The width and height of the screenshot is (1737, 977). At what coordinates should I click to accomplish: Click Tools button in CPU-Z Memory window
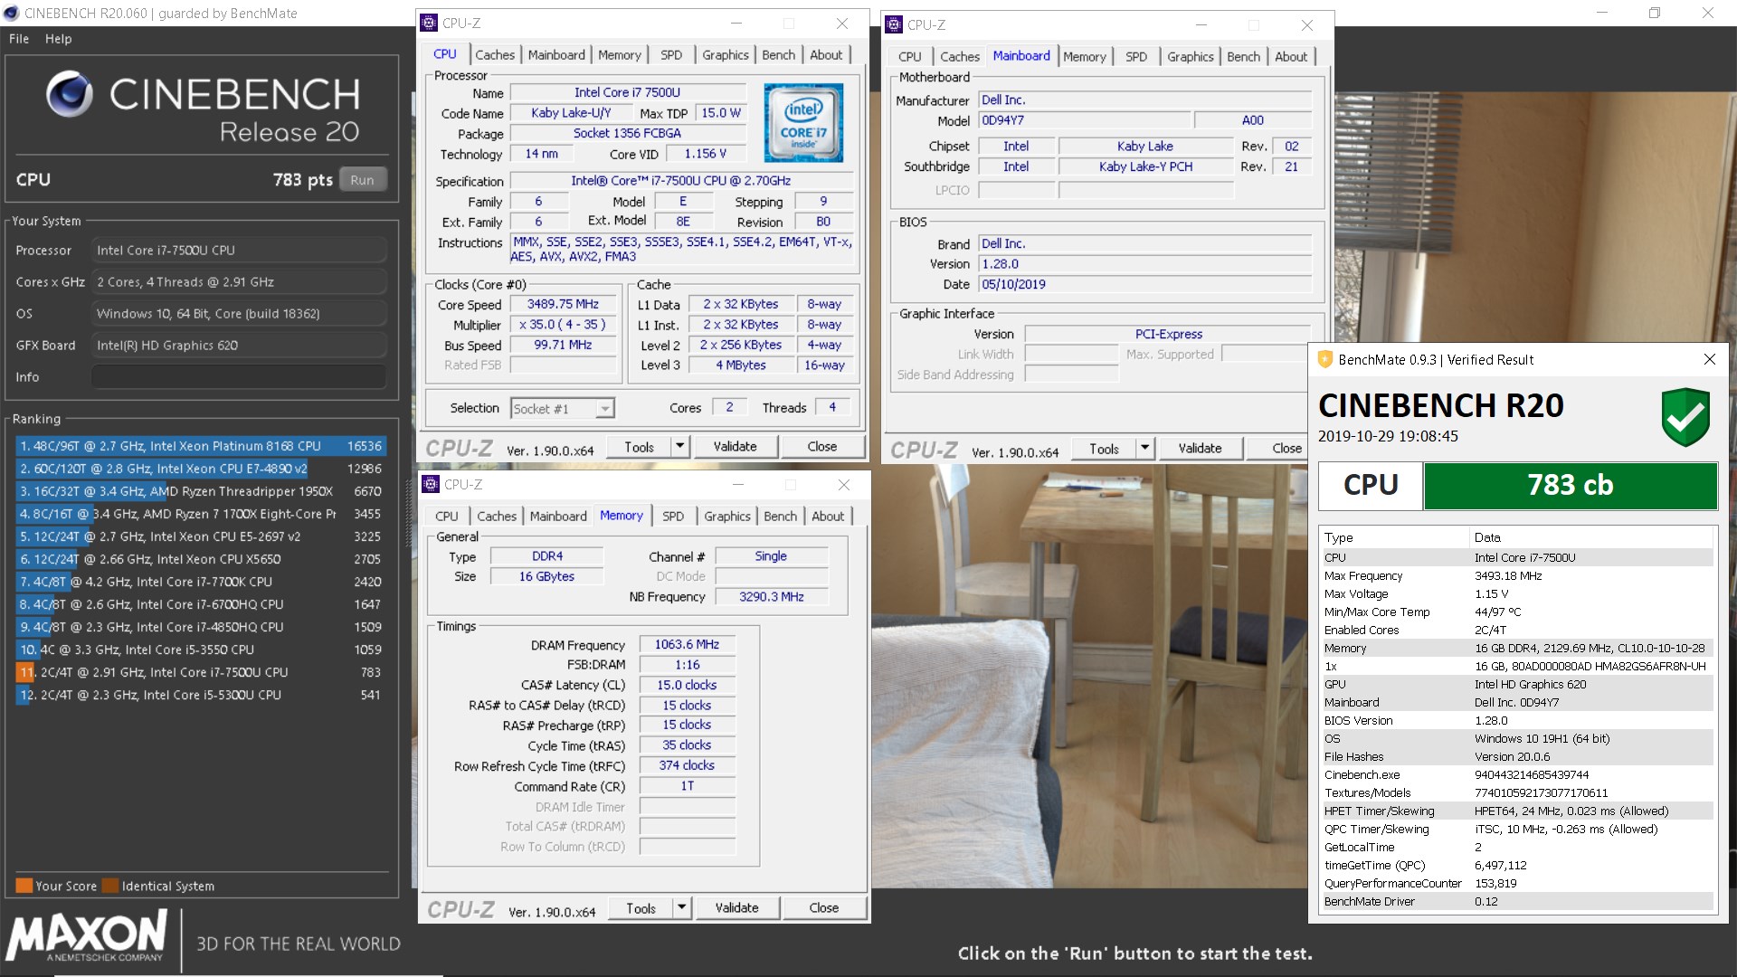(x=641, y=908)
